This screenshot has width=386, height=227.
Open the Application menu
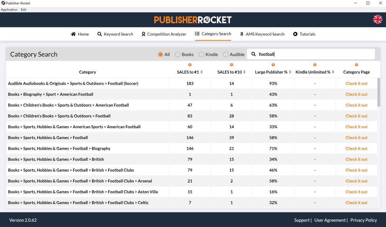(x=9, y=10)
